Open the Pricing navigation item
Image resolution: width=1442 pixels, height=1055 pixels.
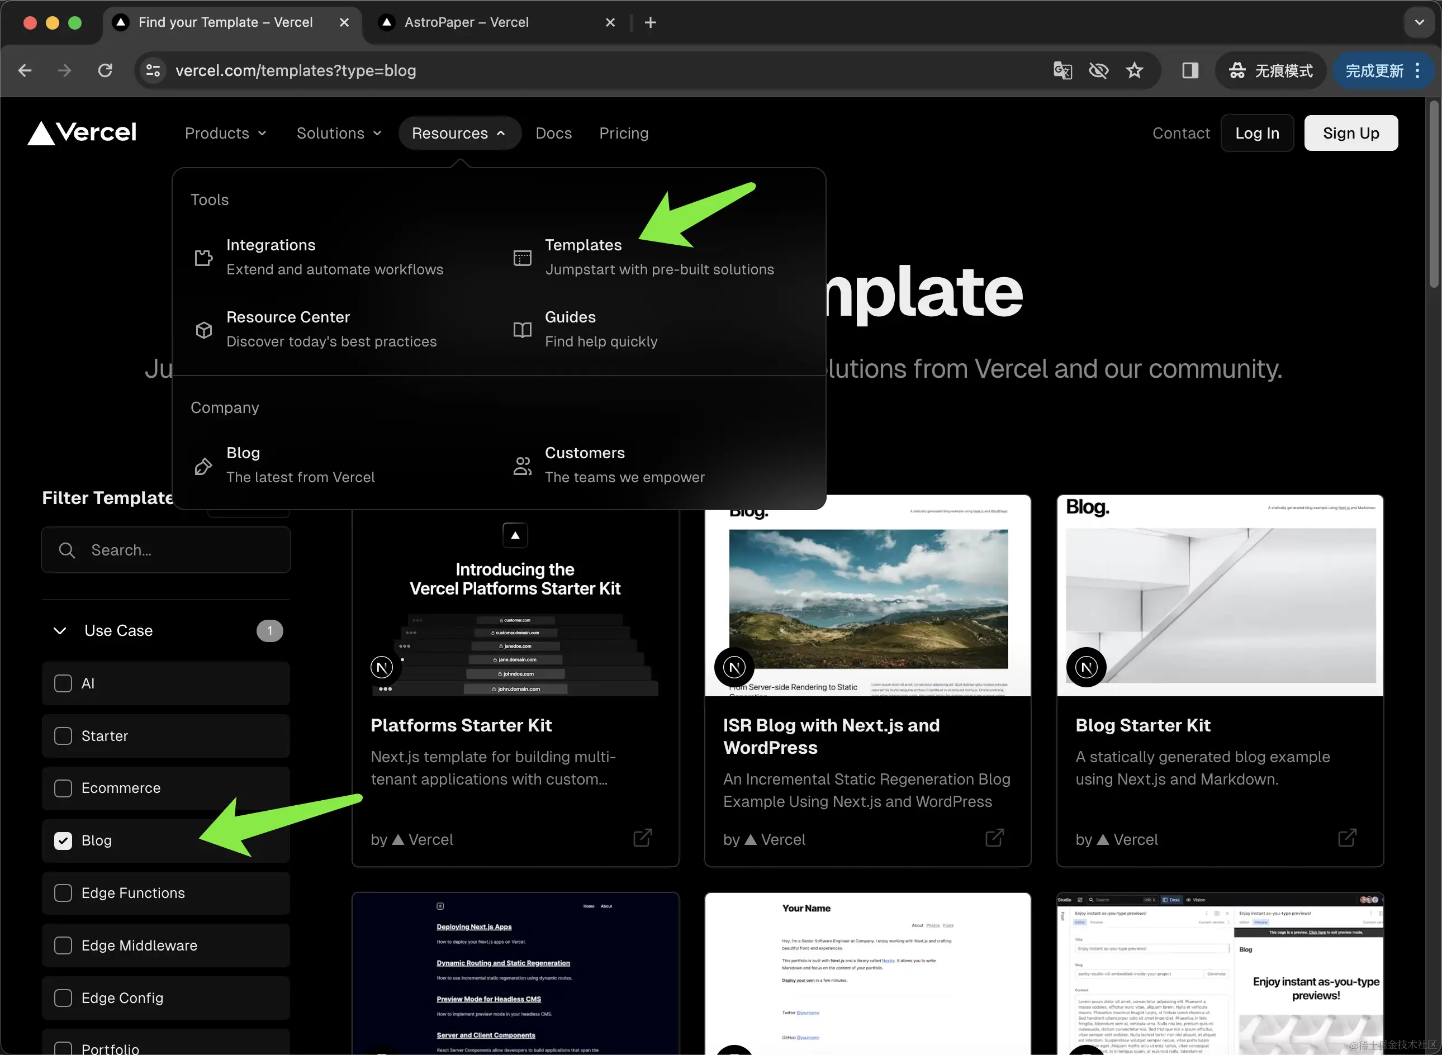pos(624,133)
